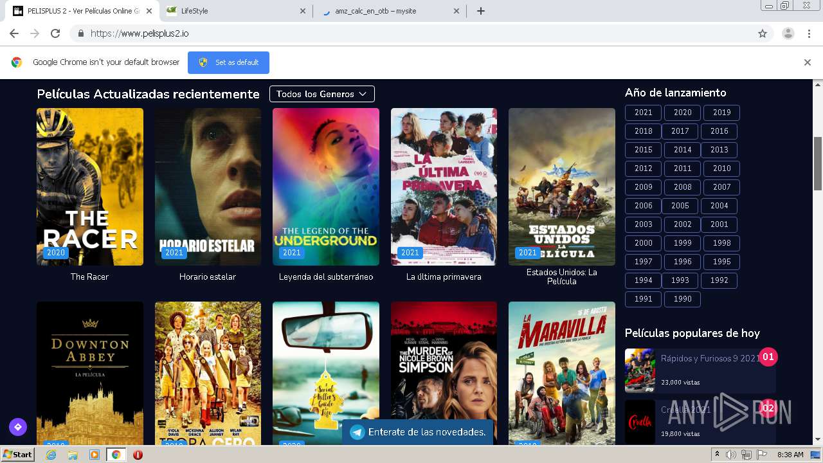This screenshot has height=463, width=823.
Task: Open the Windows Start button
Action: pos(18,455)
